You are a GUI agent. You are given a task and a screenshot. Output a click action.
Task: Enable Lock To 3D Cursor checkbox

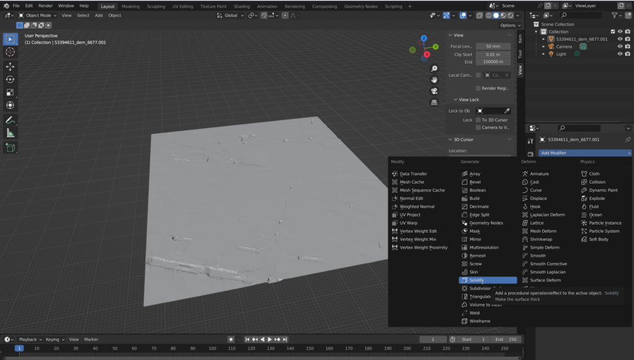[478, 120]
